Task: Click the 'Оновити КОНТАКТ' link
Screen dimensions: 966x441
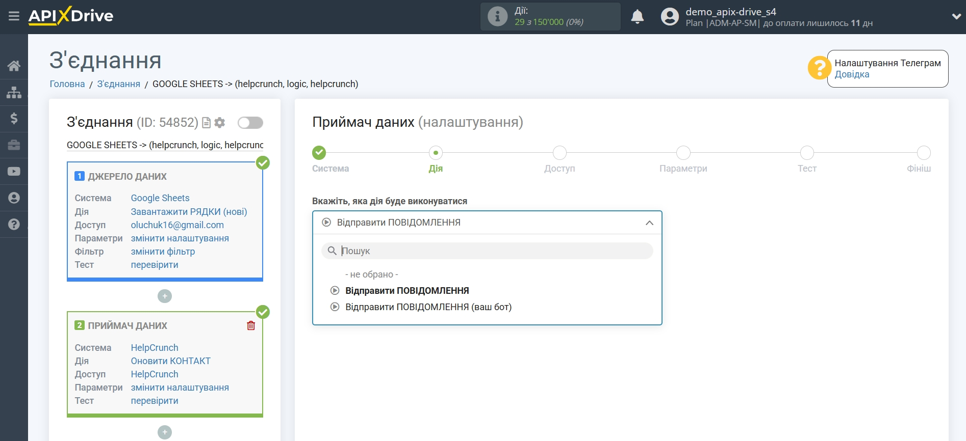Action: pyautogui.click(x=170, y=361)
